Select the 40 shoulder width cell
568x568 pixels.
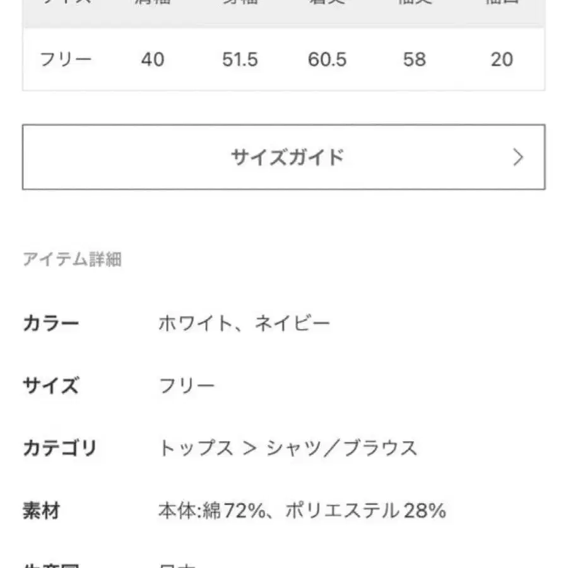(153, 60)
